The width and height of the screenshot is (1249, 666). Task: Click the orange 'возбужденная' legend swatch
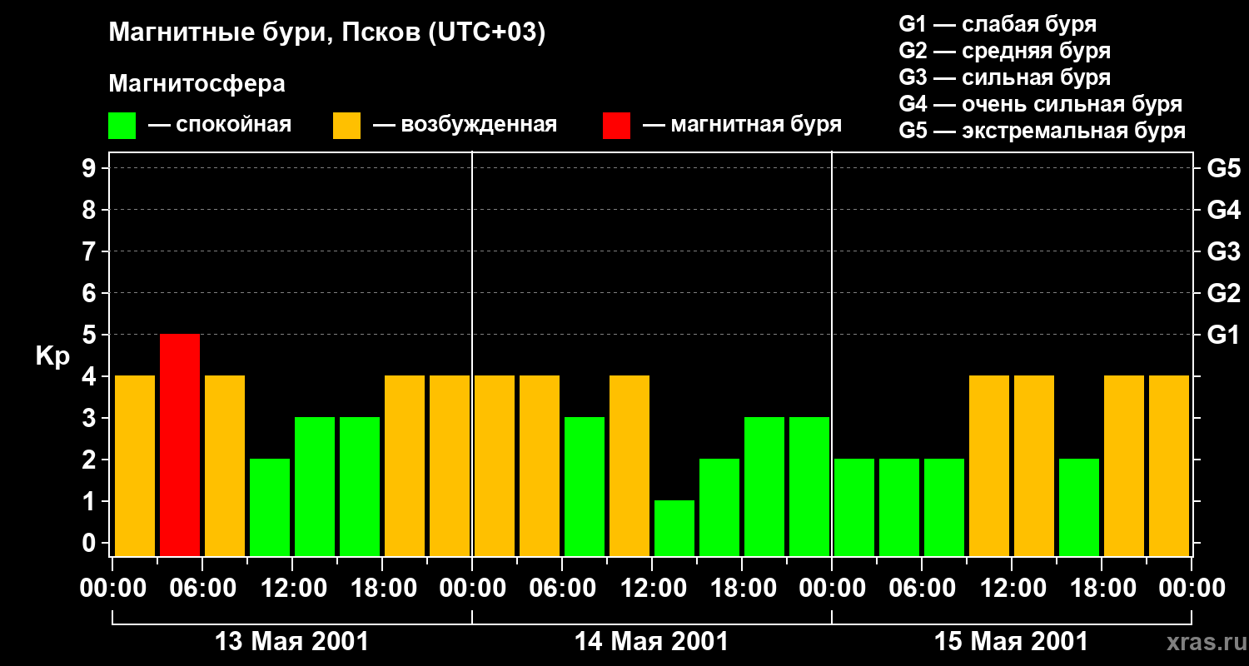(346, 126)
